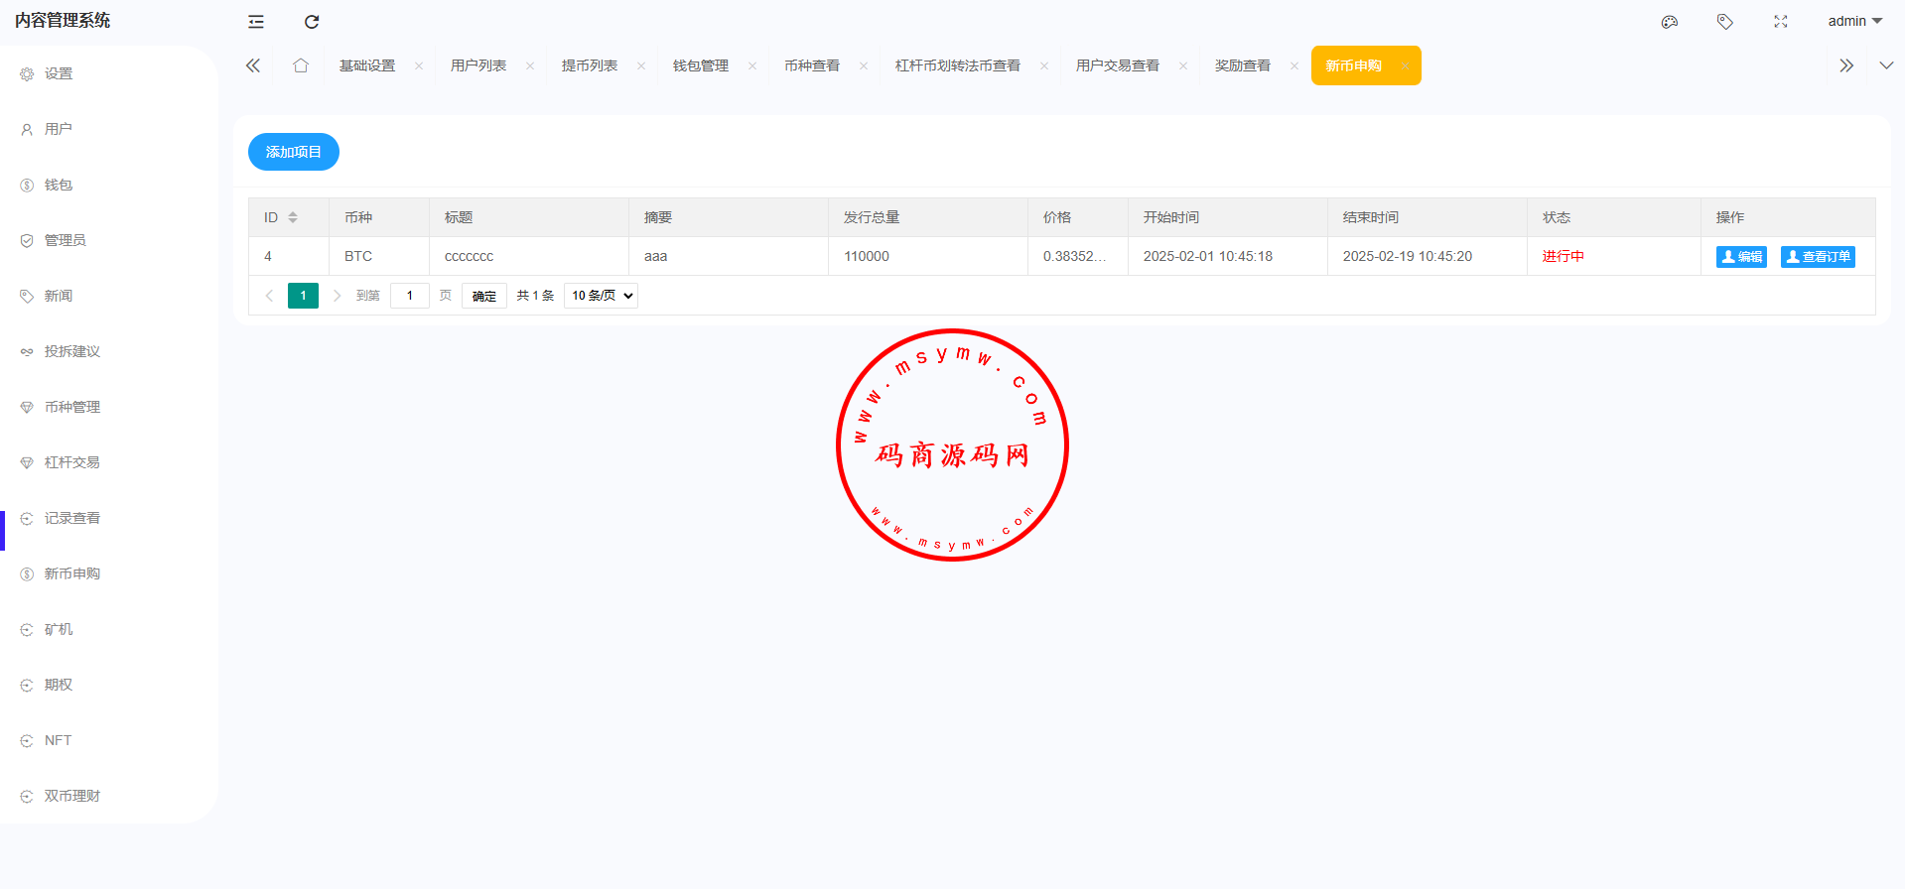1905x889 pixels.
Task: Open the 投拆建议 sidebar menu
Action: tap(109, 351)
